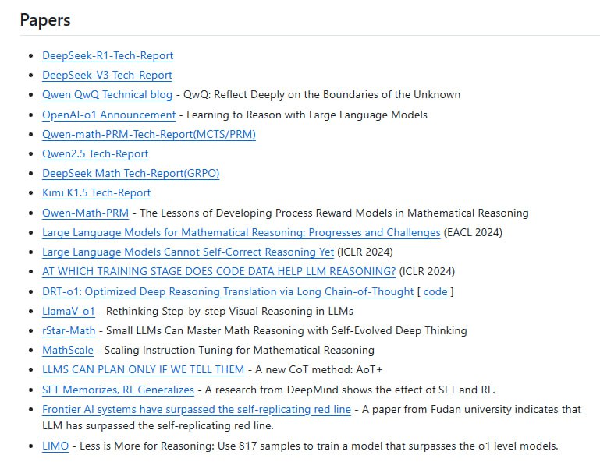600x462 pixels.
Task: Visit the Qwen QwQ Technical blog
Action: (107, 95)
